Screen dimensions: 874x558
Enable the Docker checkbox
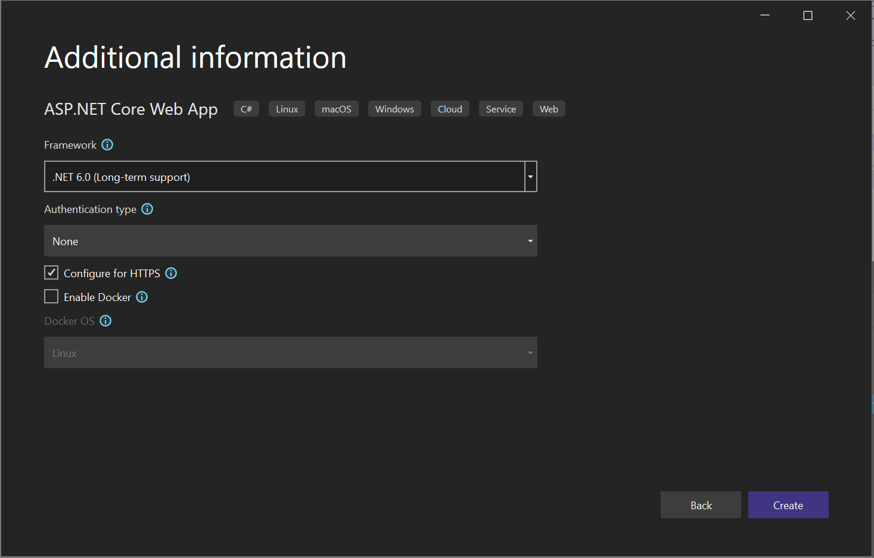click(51, 296)
